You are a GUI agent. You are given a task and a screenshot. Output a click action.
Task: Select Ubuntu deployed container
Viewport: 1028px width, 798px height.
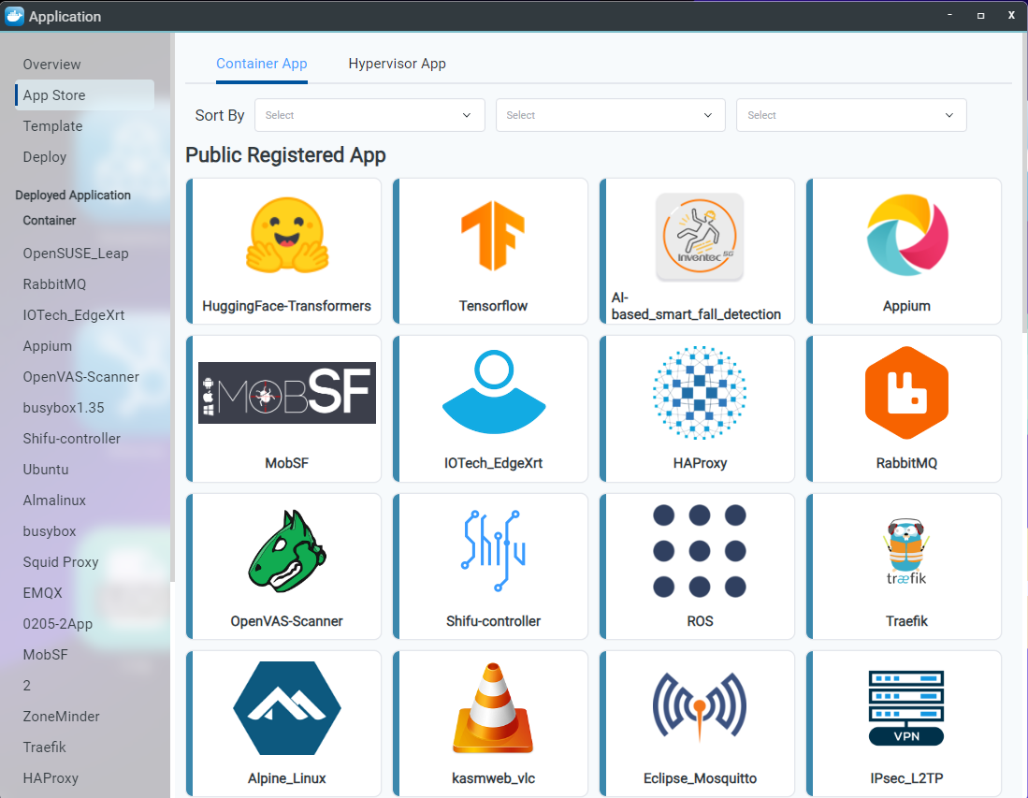45,470
